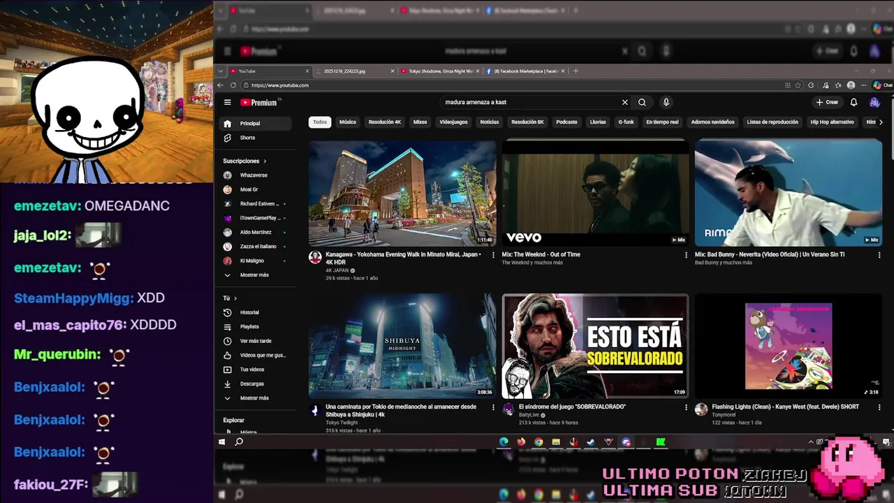Switch to the 20251216_224223.jpg browser tab
The height and width of the screenshot is (503, 894).
pos(355,71)
